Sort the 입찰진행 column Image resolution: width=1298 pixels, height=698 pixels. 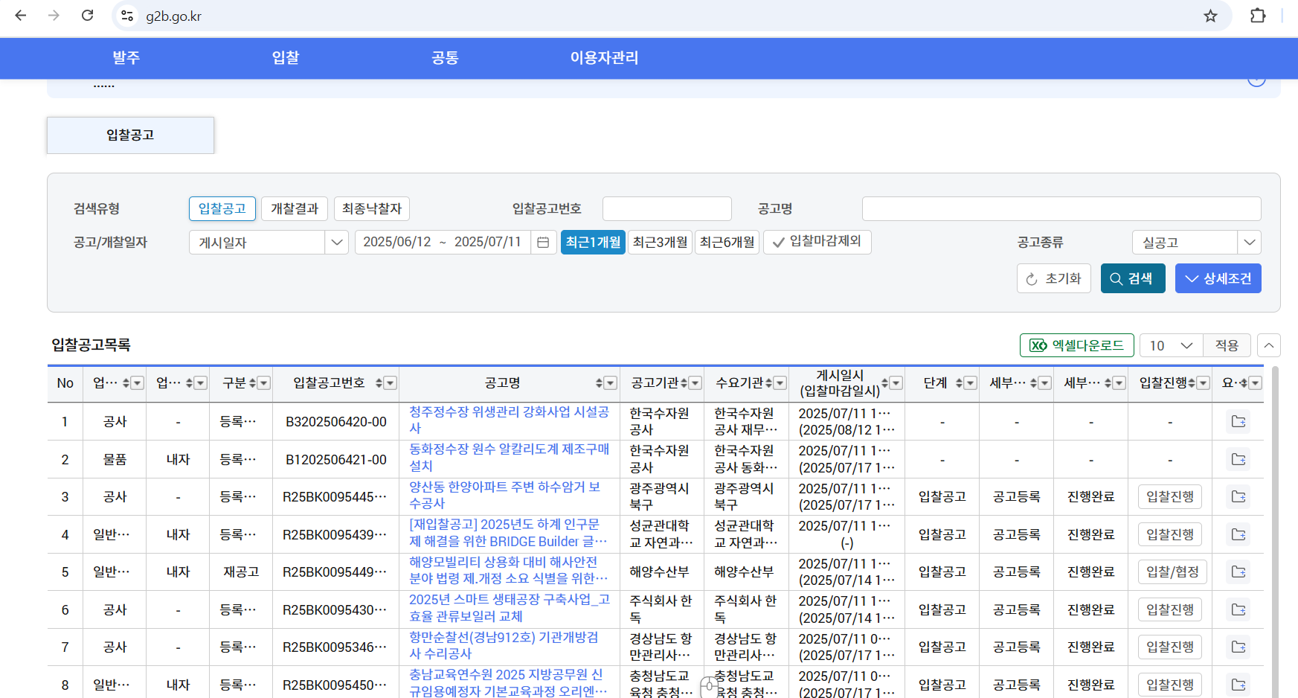coord(1192,383)
